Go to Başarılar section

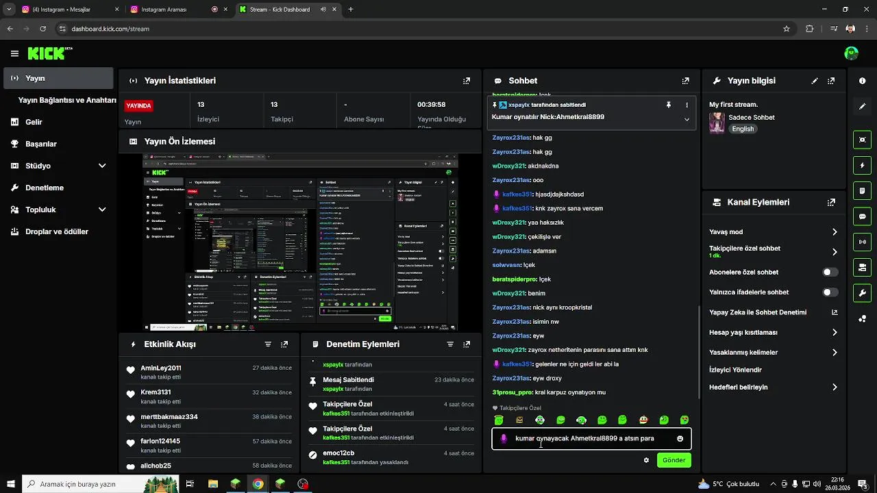pos(58,144)
